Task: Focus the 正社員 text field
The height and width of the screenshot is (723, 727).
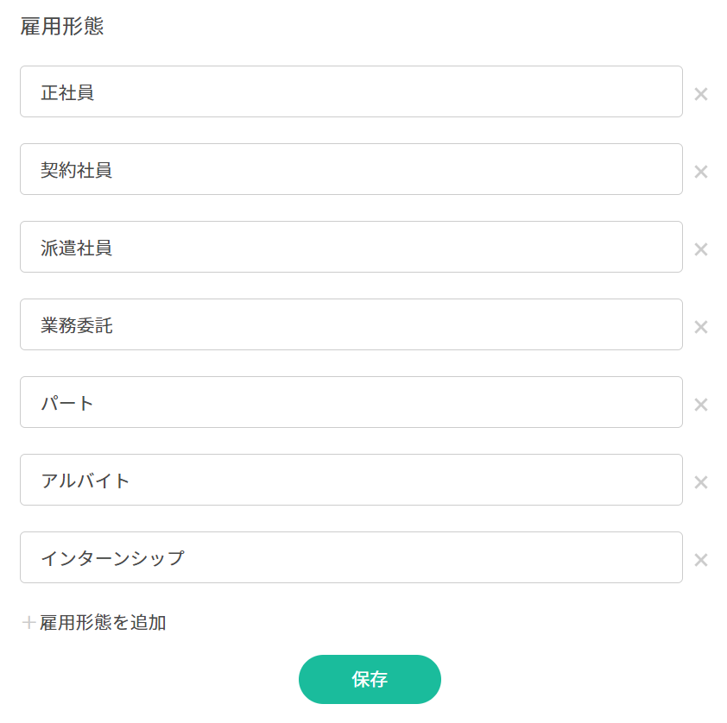Action: point(351,91)
